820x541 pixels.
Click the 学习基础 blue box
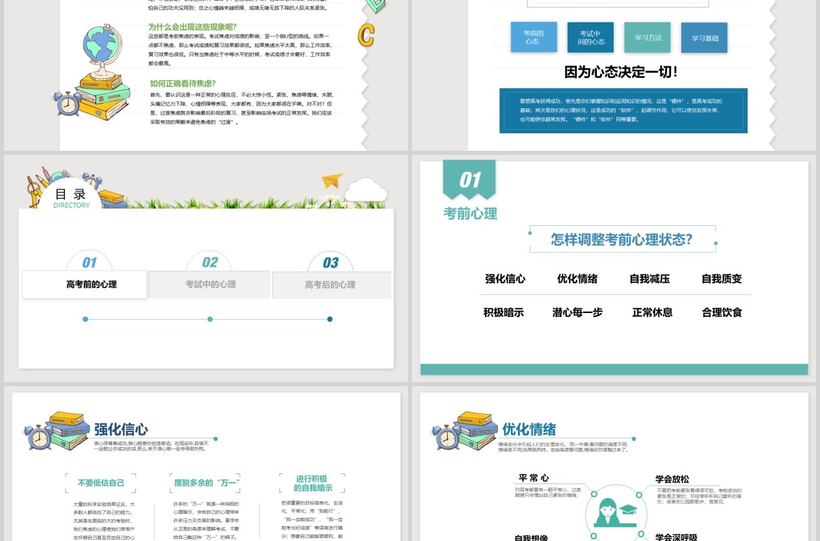point(704,38)
